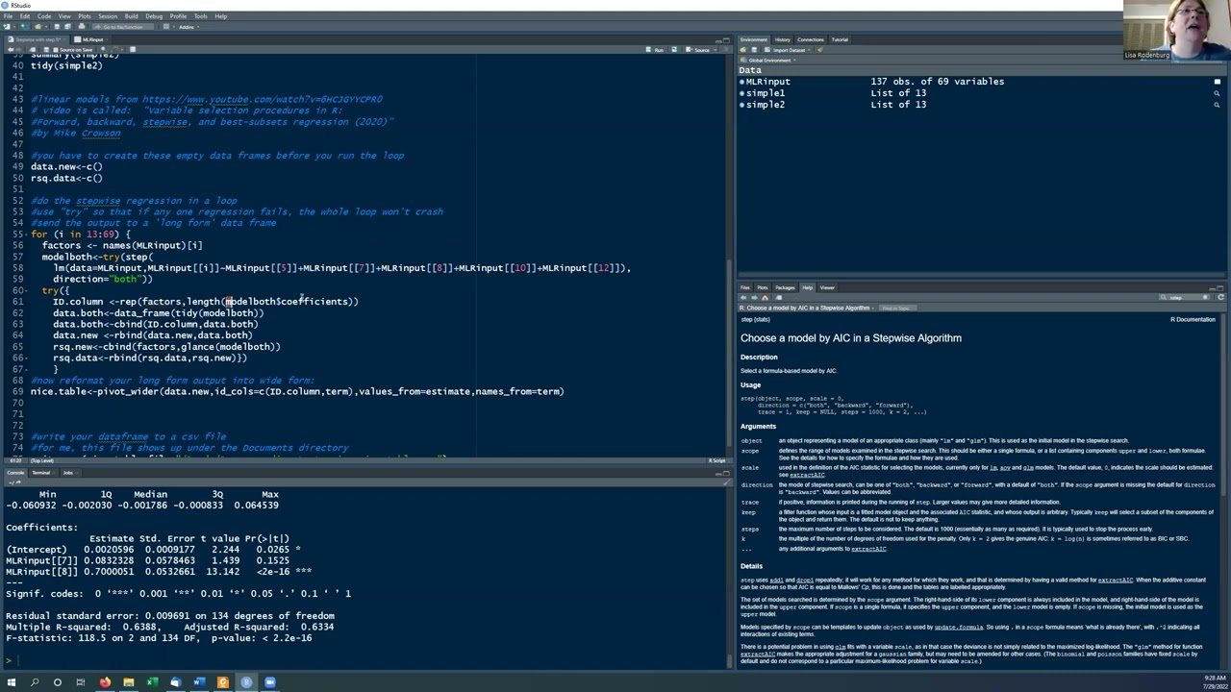The width and height of the screenshot is (1231, 692).
Task: Click the print icon in main toolbar
Action: coord(80,27)
